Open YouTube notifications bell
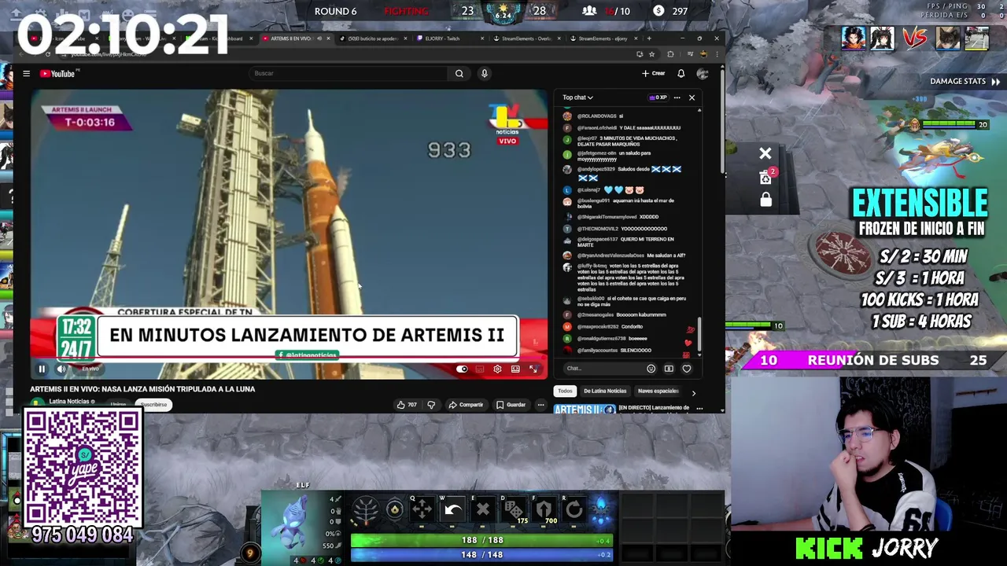This screenshot has width=1007, height=566. [x=681, y=73]
